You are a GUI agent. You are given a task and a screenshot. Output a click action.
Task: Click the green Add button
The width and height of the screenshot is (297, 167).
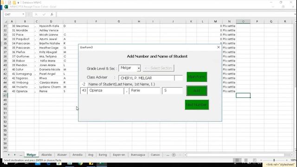(x=197, y=91)
